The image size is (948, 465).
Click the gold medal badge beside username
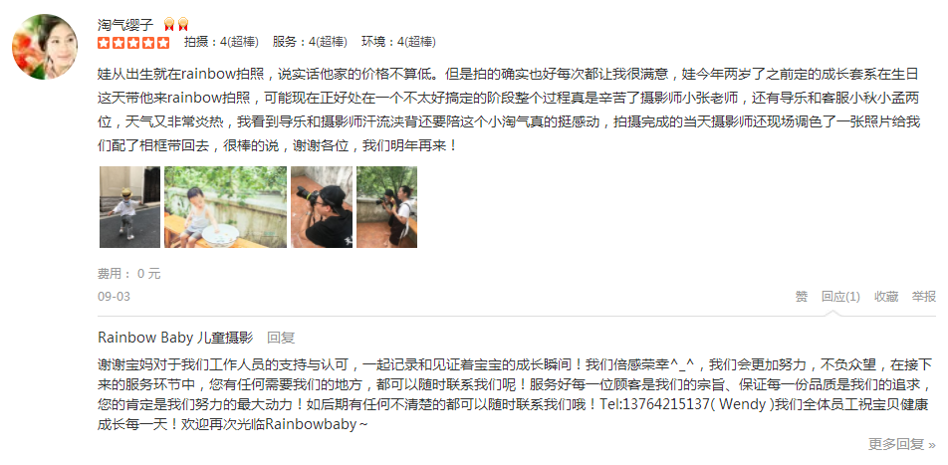176,25
